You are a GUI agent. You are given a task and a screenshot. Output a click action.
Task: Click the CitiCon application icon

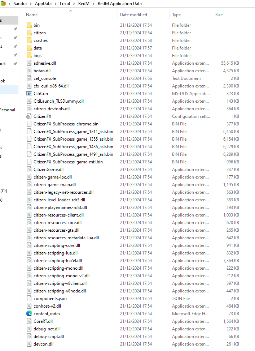point(29,93)
